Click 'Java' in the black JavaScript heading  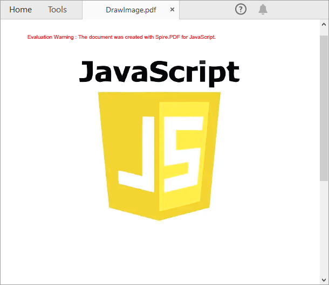113,72
